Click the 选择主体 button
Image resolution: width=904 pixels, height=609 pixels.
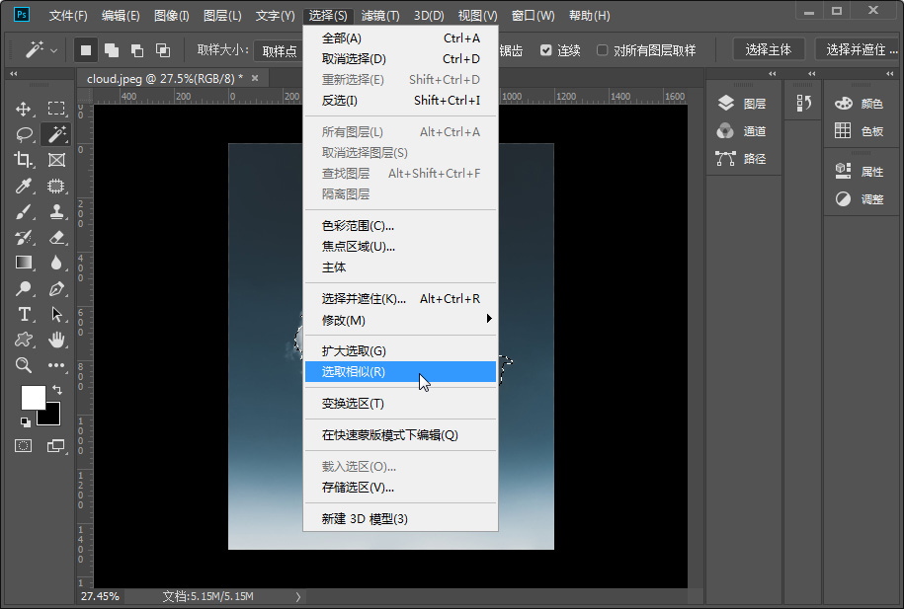[x=769, y=50]
